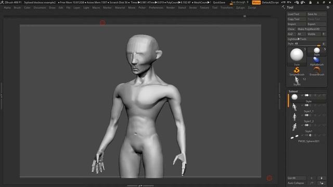The image size is (333, 187).
Task: Collapse the Subtool section header
Action: point(293,91)
